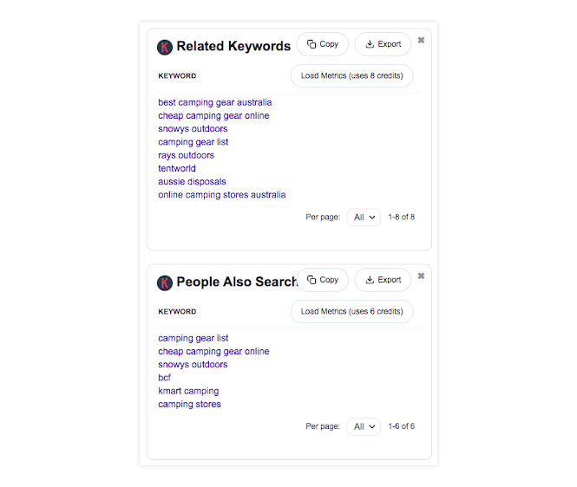Load metrics using 6 credits
This screenshot has height=487, width=577.
351,311
